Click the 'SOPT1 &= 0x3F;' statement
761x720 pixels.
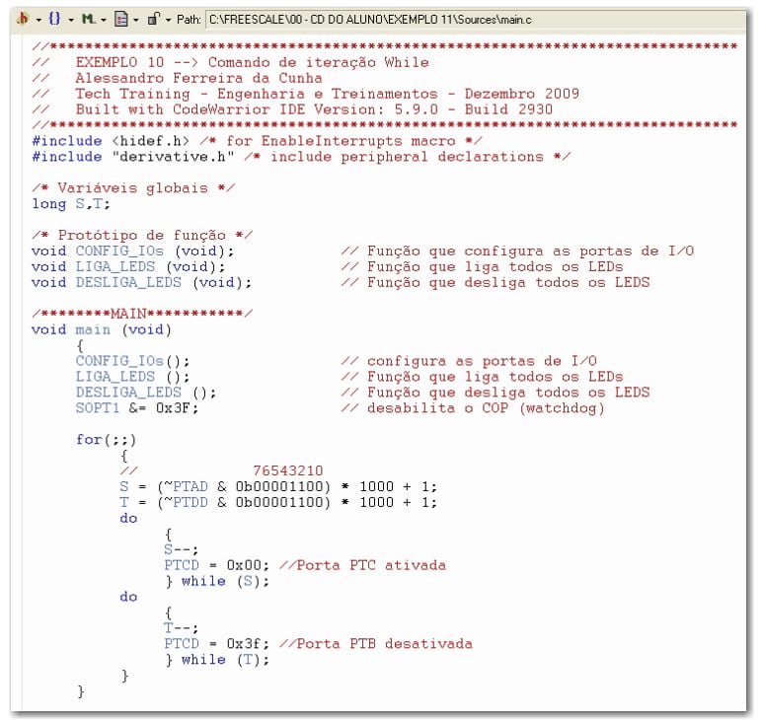[x=136, y=408]
